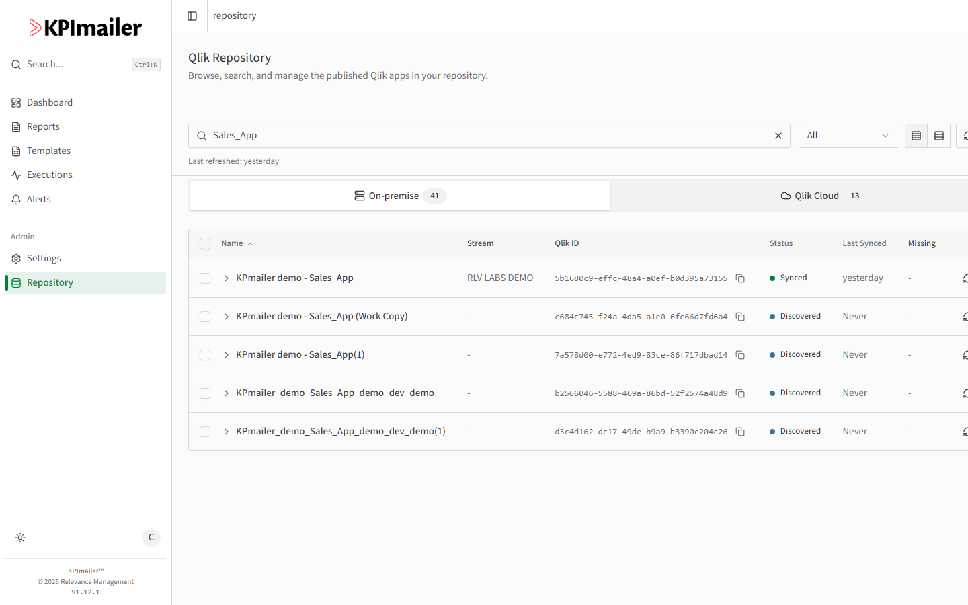Click the Status column header

[x=781, y=243]
